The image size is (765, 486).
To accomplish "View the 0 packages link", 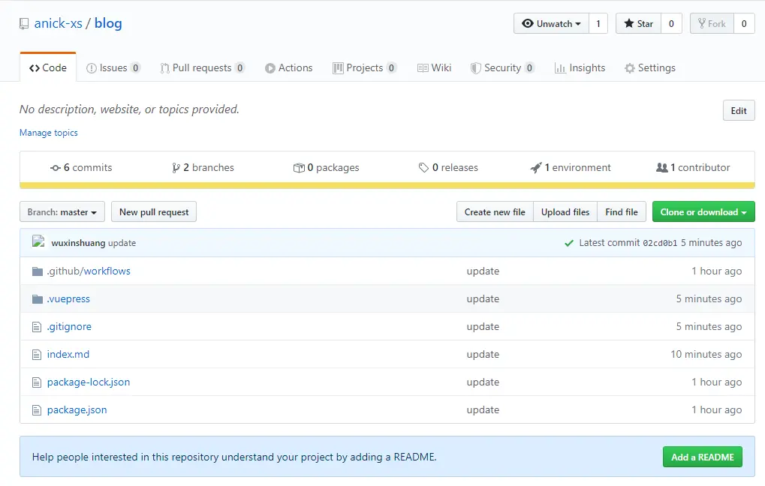I will [326, 168].
